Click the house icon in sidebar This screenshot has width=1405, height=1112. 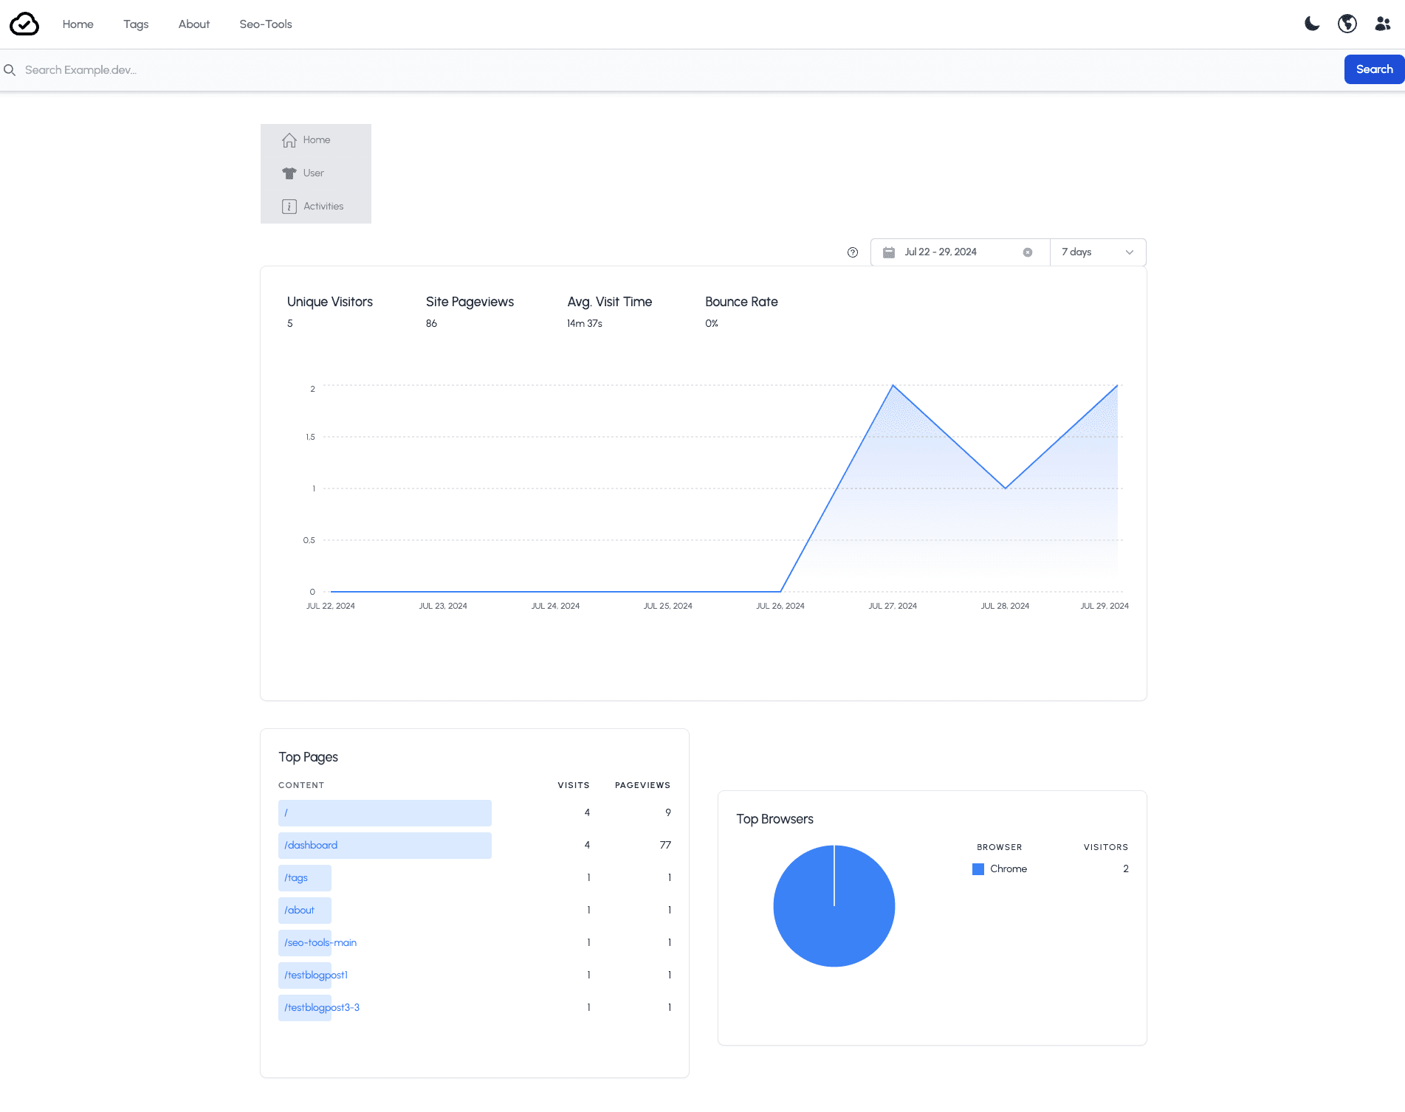pyautogui.click(x=289, y=140)
